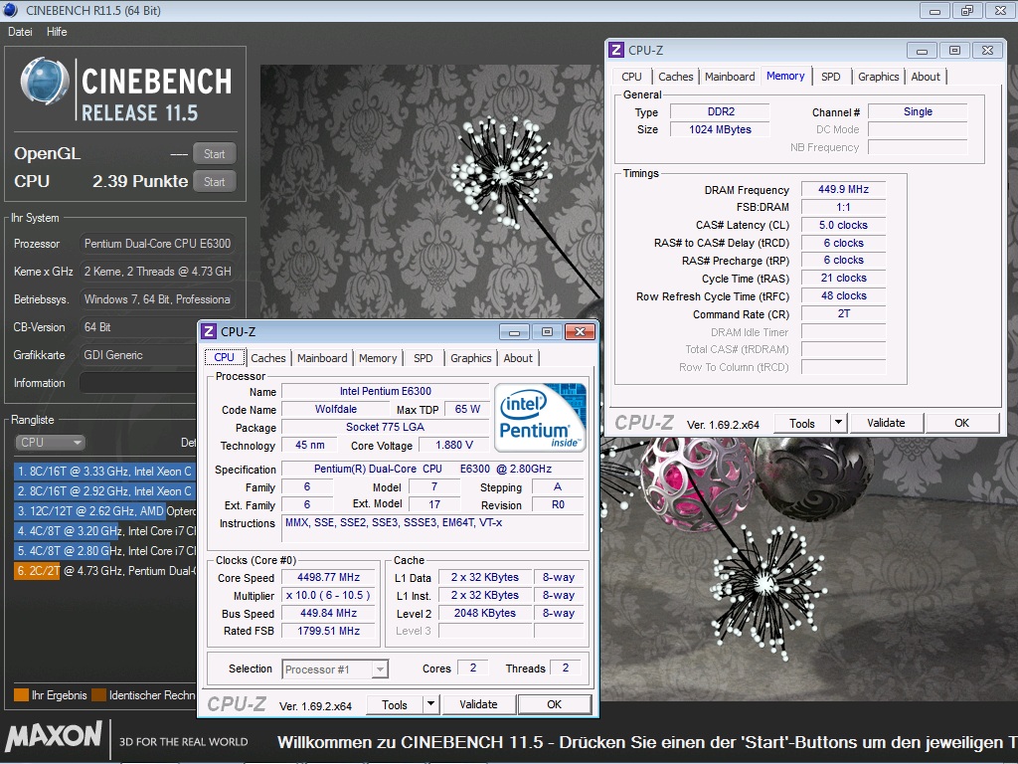Select ranking row 4 4C/8T @ 3.20 GHz

104,531
